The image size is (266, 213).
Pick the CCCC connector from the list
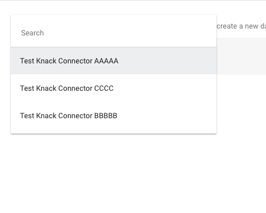coord(114,89)
